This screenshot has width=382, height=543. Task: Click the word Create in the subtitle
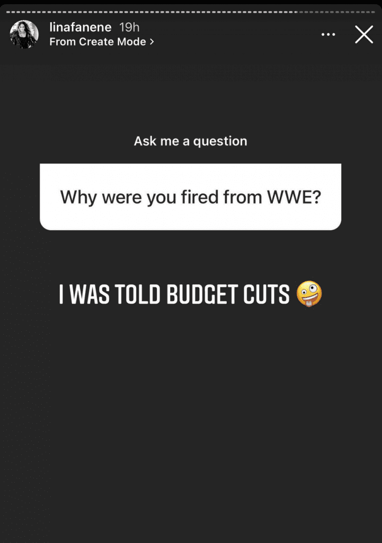[x=96, y=41]
